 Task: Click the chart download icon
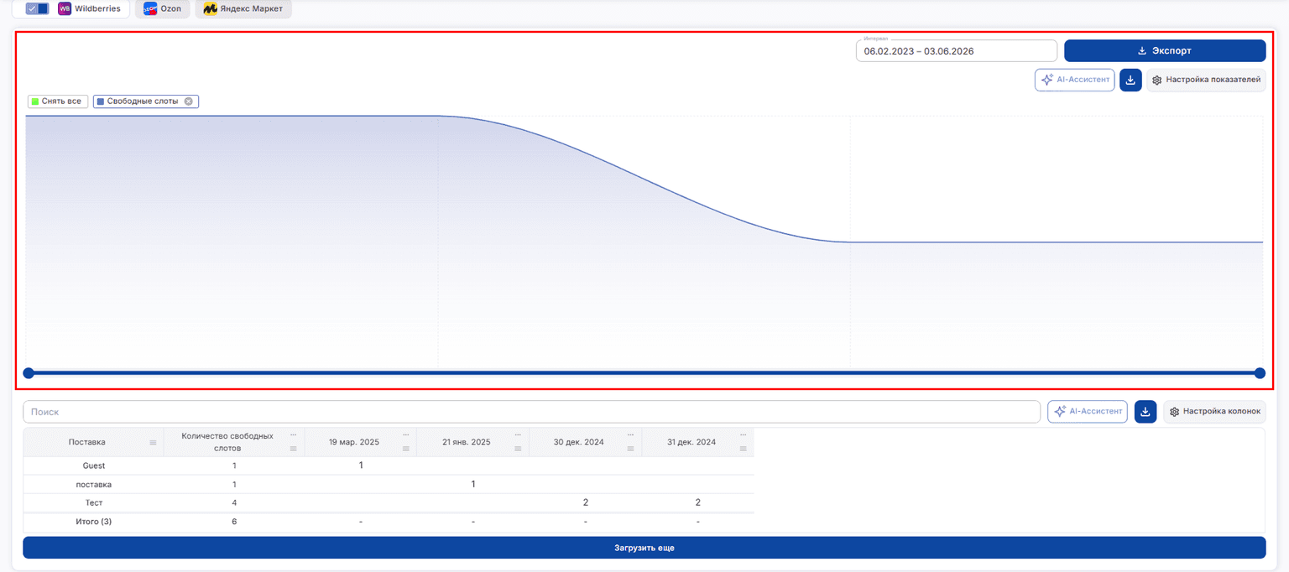(x=1130, y=80)
